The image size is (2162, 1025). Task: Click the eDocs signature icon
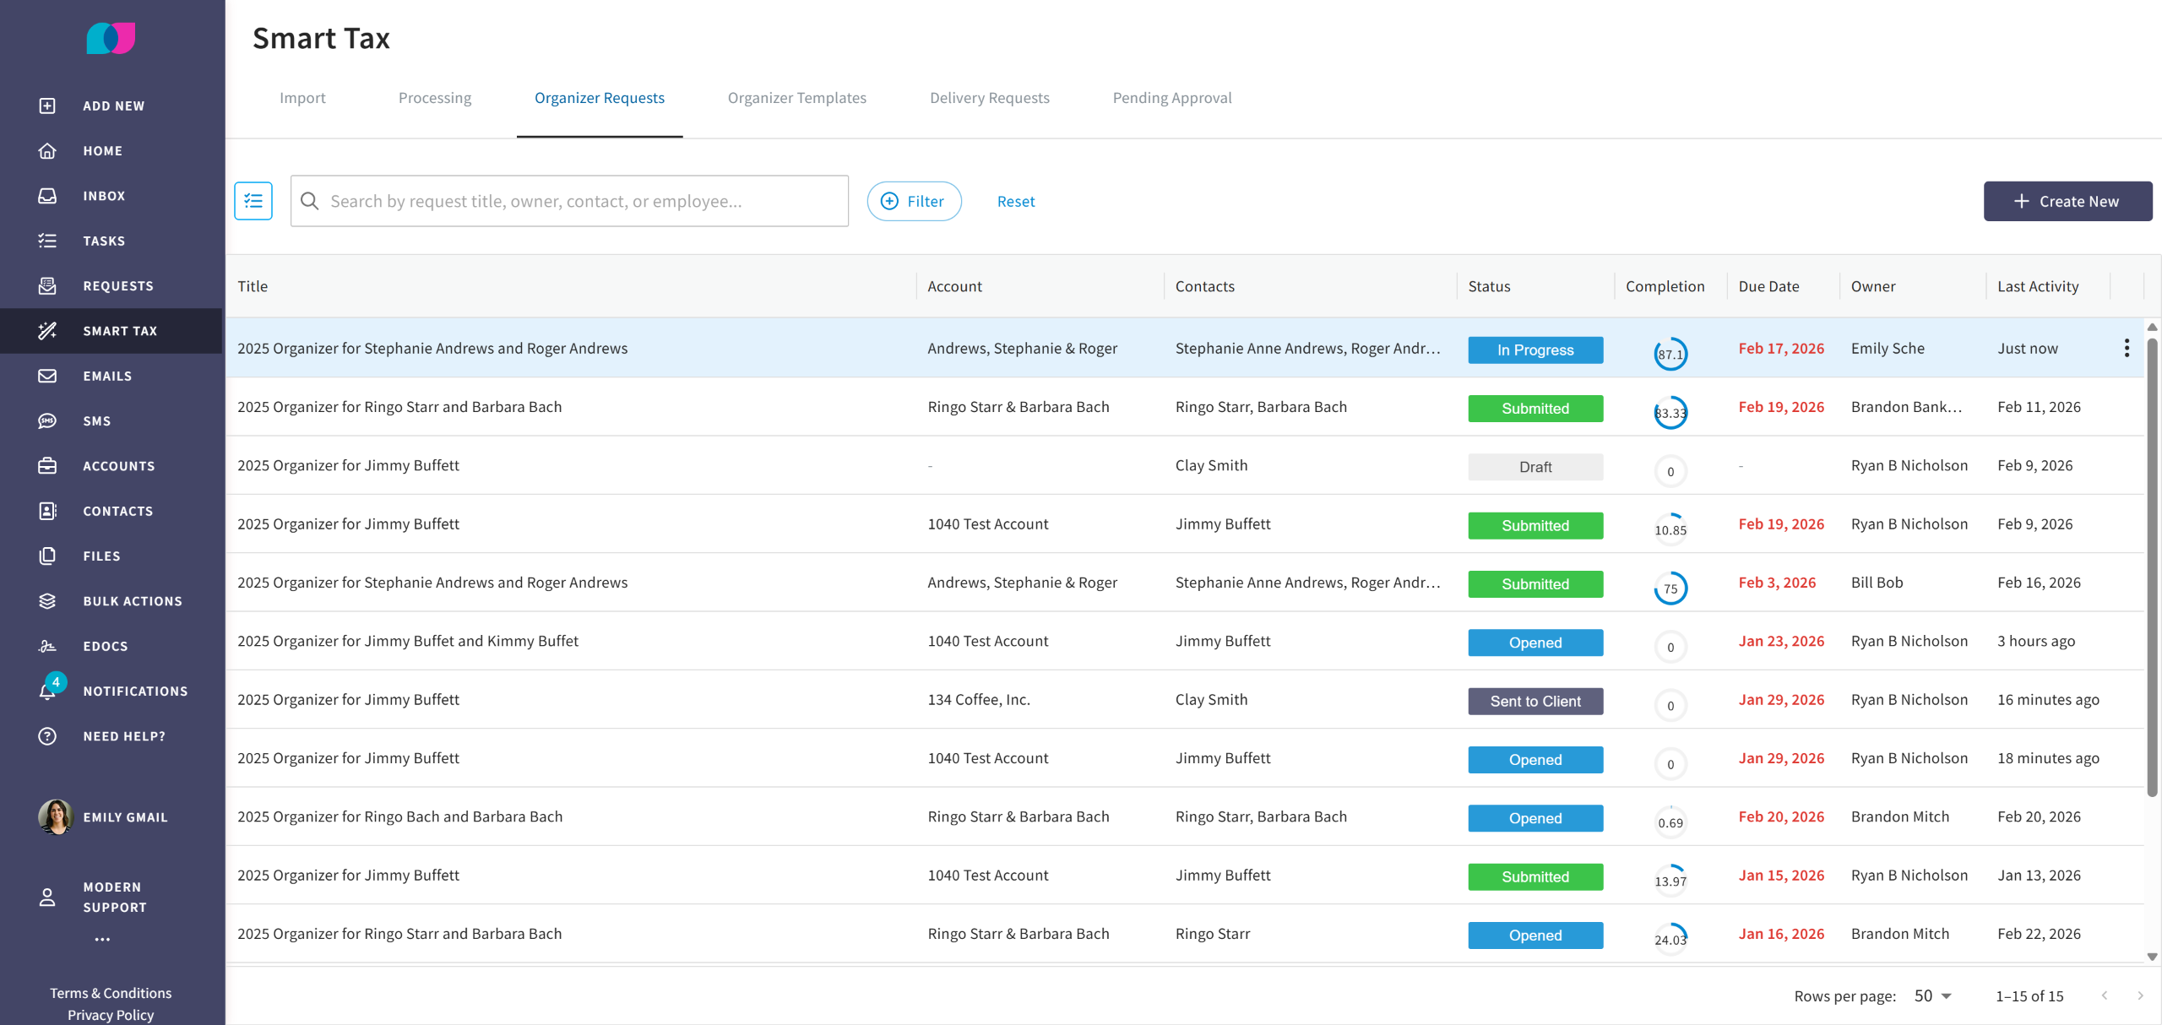pyautogui.click(x=47, y=646)
